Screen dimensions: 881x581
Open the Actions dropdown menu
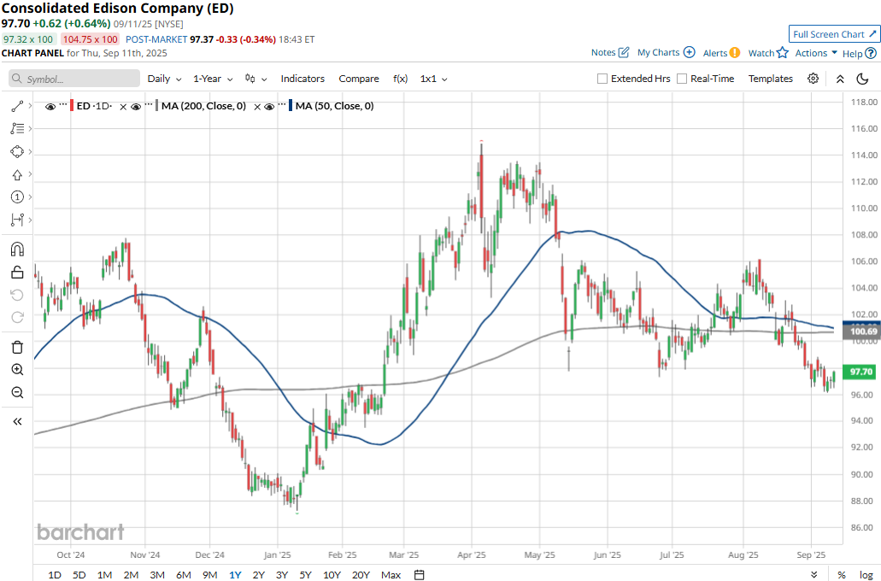816,53
